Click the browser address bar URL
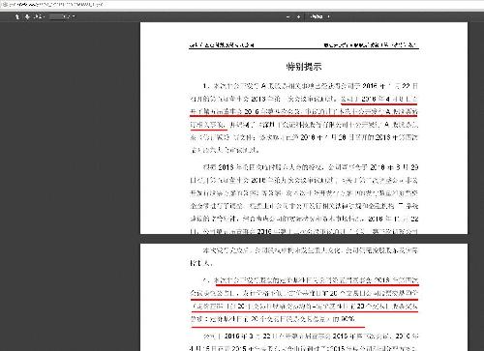The image size is (484, 351). tap(55, 5)
